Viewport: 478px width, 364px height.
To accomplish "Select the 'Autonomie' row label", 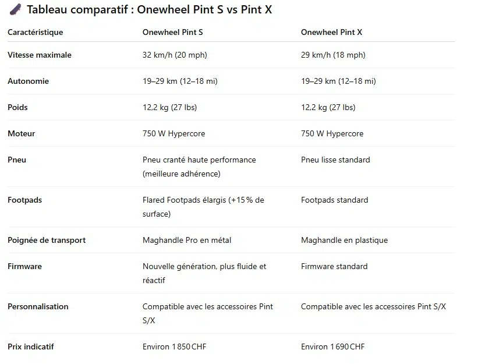I will pos(29,81).
